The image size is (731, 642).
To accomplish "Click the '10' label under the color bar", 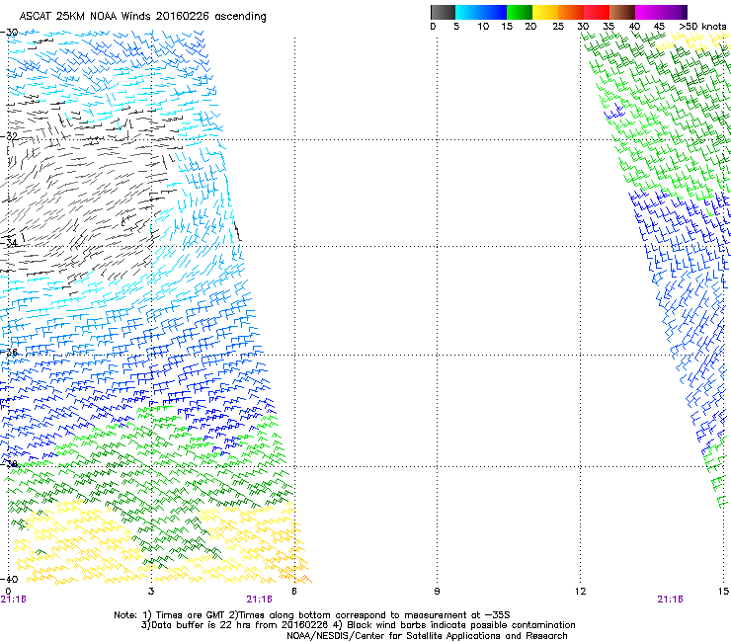I will [483, 27].
